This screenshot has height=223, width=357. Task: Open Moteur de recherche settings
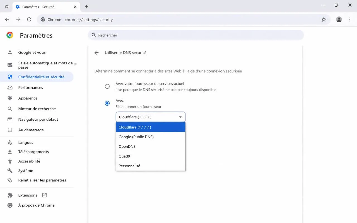(x=37, y=109)
